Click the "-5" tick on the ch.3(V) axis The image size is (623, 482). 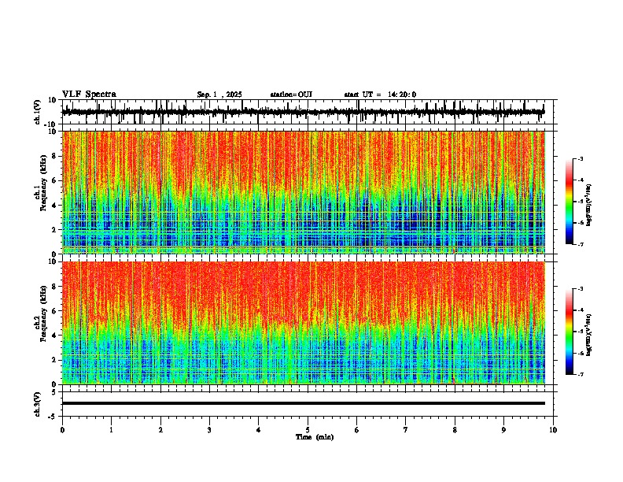coord(53,417)
